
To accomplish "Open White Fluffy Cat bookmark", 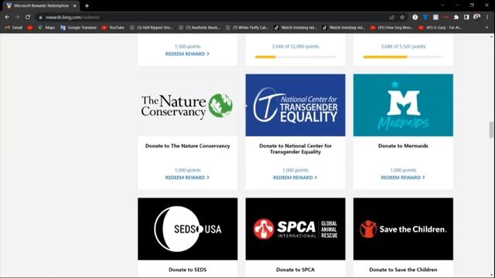I will [247, 28].
